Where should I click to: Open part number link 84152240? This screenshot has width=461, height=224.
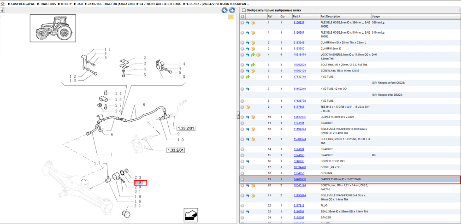point(300,89)
